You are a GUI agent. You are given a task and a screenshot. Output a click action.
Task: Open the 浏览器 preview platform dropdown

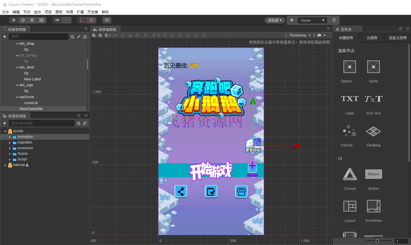pyautogui.click(x=275, y=20)
